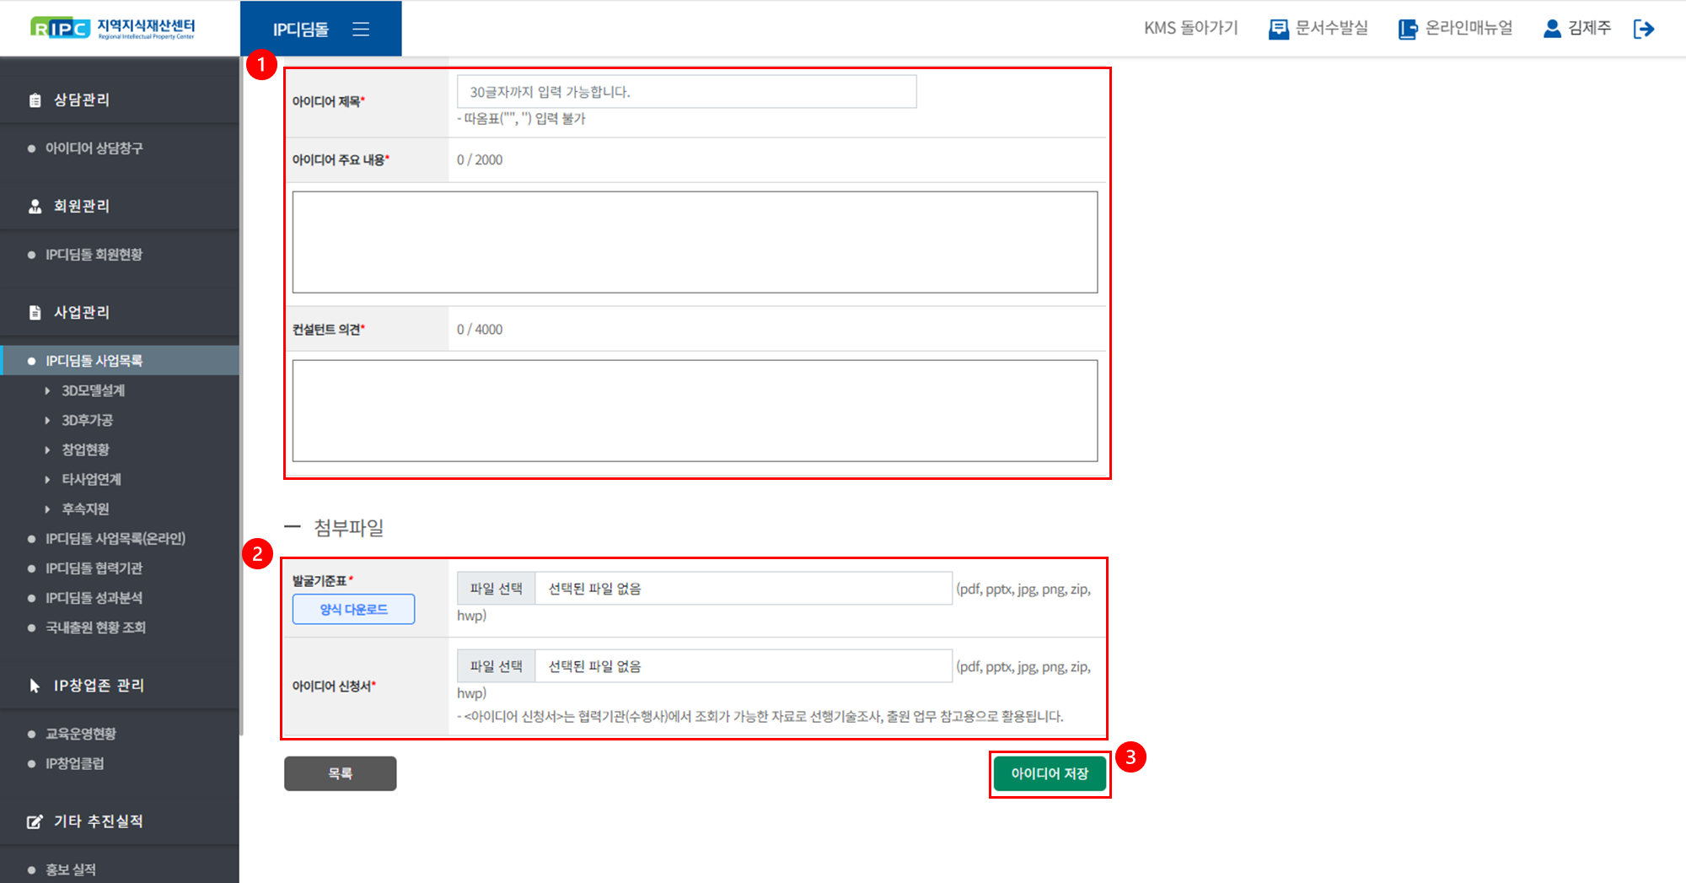Click into the 컨설턴트 의견 text area
The width and height of the screenshot is (1686, 883).
coord(695,411)
